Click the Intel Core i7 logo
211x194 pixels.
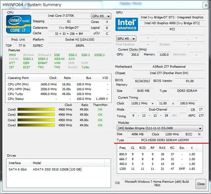[19, 24]
